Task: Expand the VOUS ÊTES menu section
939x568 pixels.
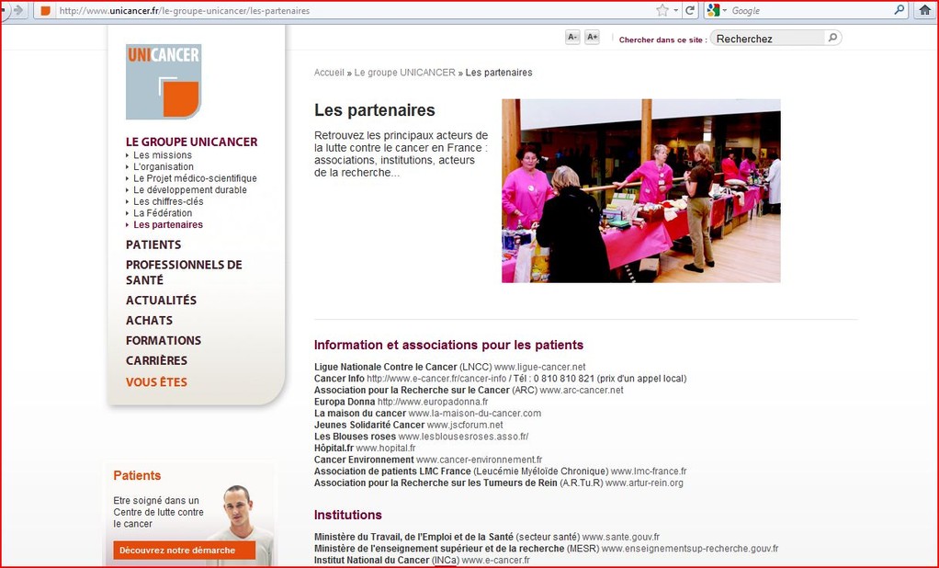Action: point(156,382)
